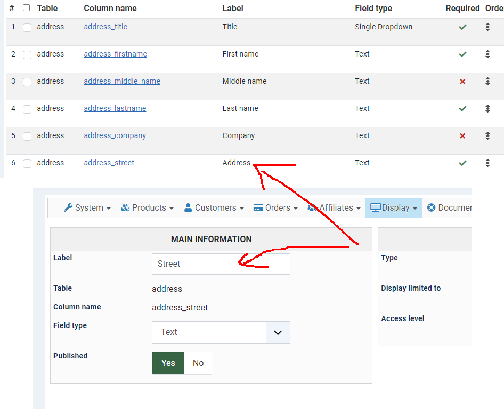The image size is (504, 415).
Task: Toggle required checkmark for address_lastname
Action: (462, 109)
